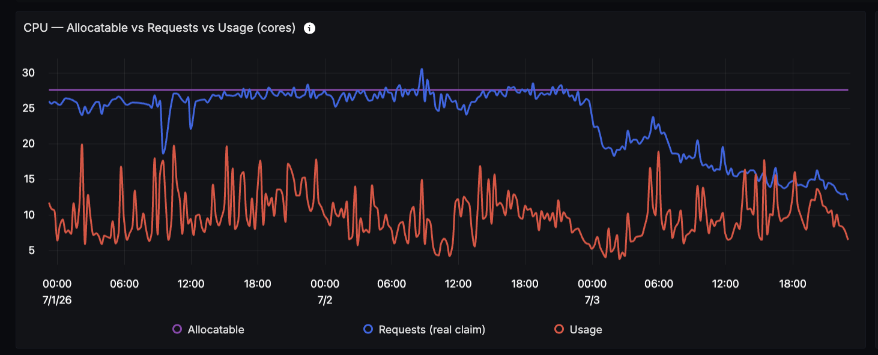Click the "7/1/26" date label on the x-axis
878x355 pixels.
(58, 299)
